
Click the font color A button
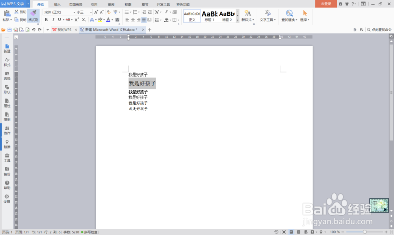pos(108,20)
